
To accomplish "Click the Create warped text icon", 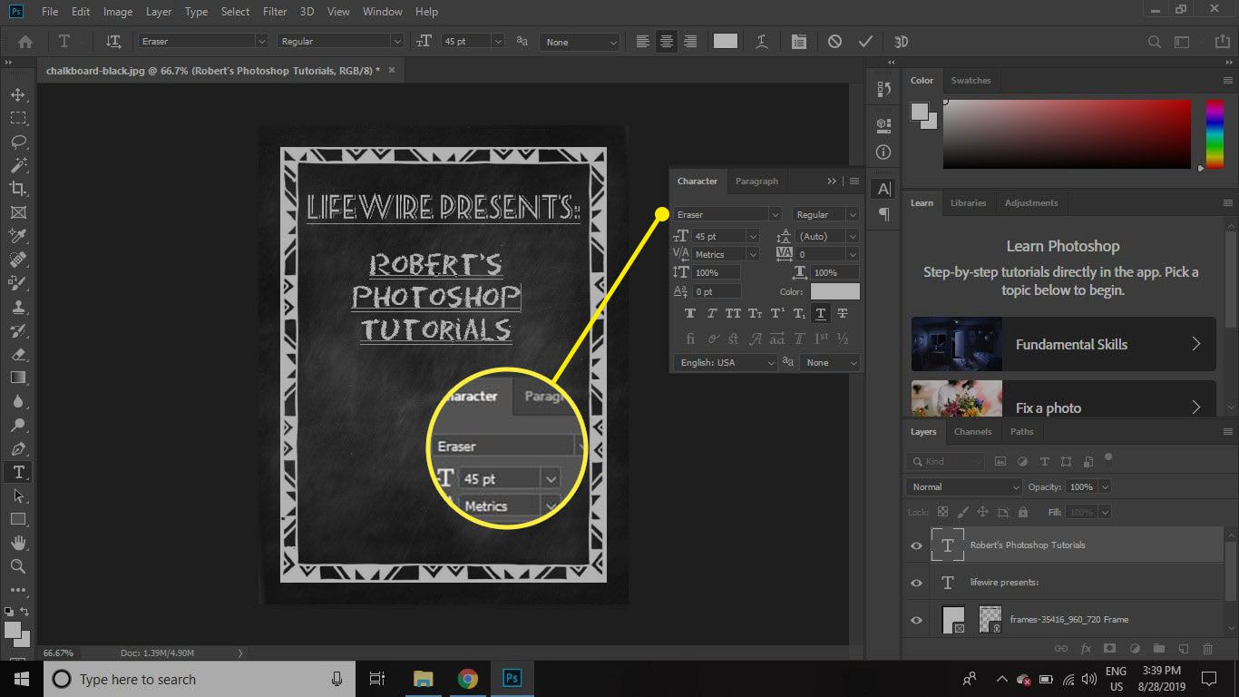I will point(763,42).
